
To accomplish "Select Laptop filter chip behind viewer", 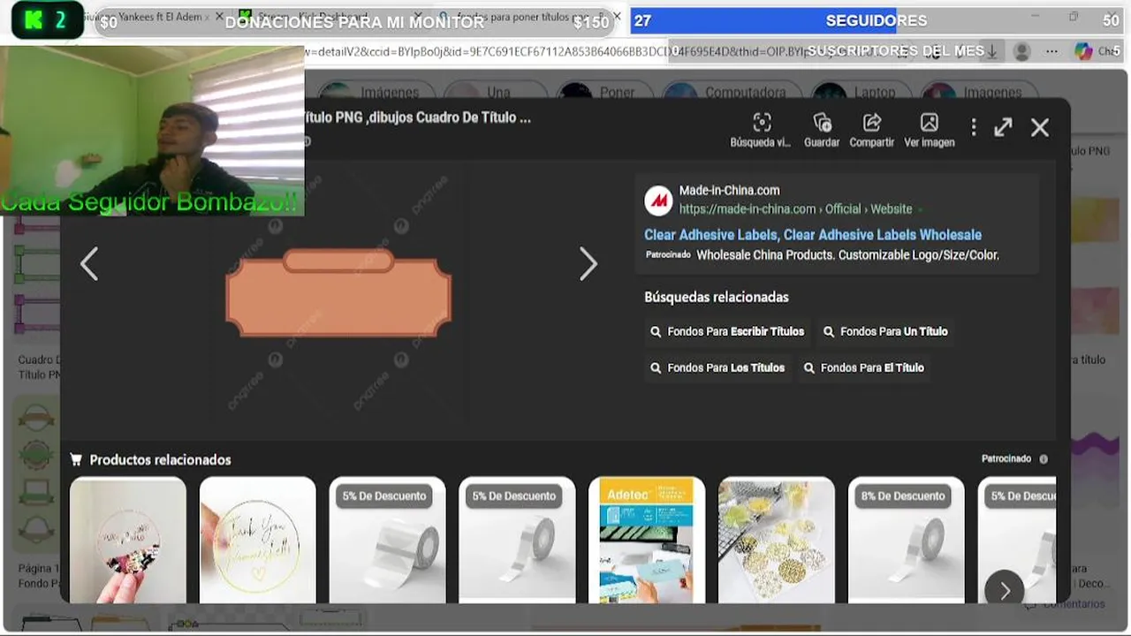I will click(861, 92).
